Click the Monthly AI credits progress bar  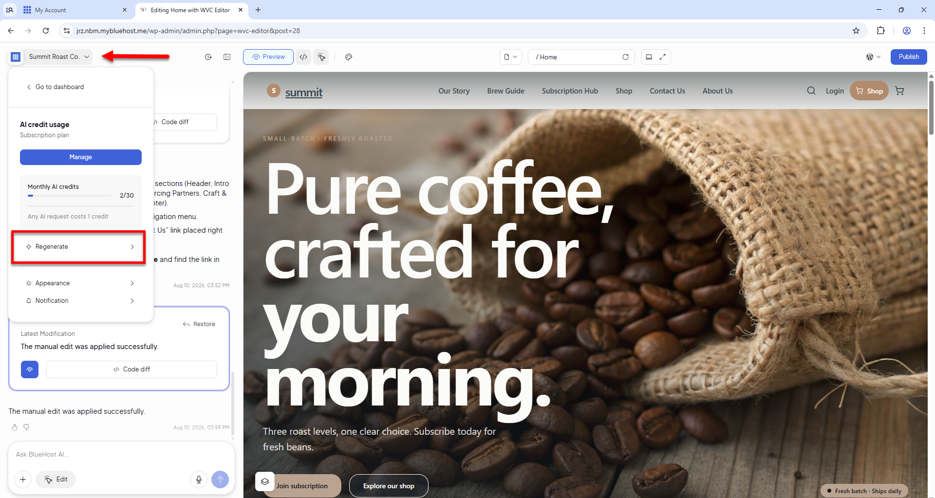click(70, 196)
